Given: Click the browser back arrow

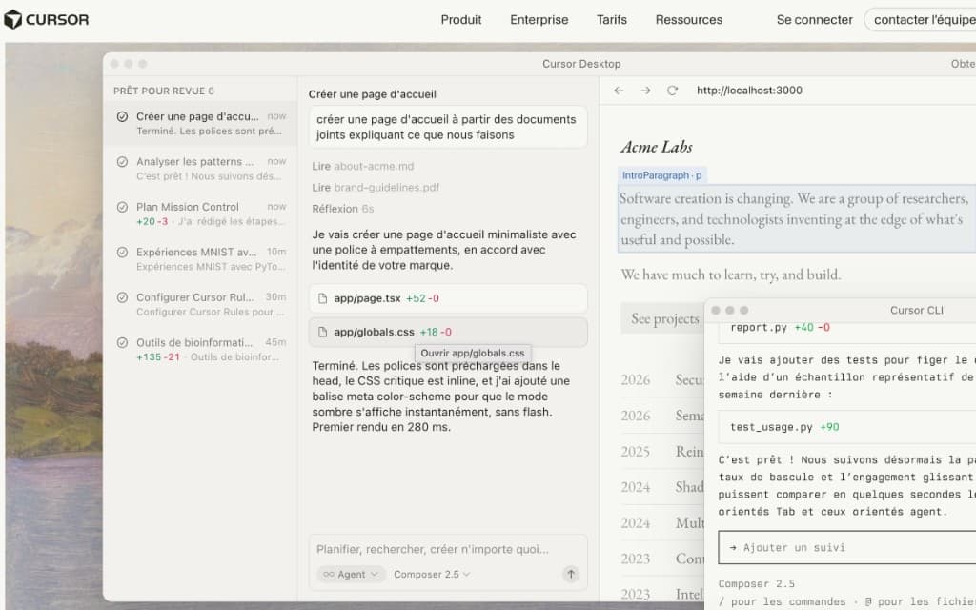Looking at the screenshot, I should [618, 91].
